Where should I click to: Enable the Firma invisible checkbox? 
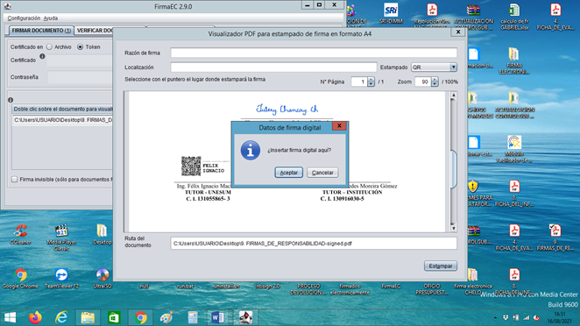coord(14,179)
